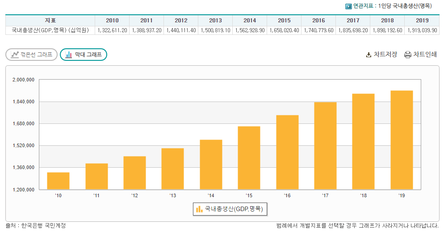Click the 지표 header cell in table
The image size is (444, 233).
pyautogui.click(x=50, y=21)
